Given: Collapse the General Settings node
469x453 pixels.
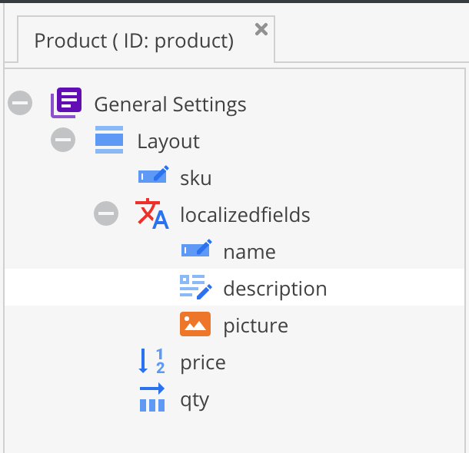Looking at the screenshot, I should pos(20,103).
